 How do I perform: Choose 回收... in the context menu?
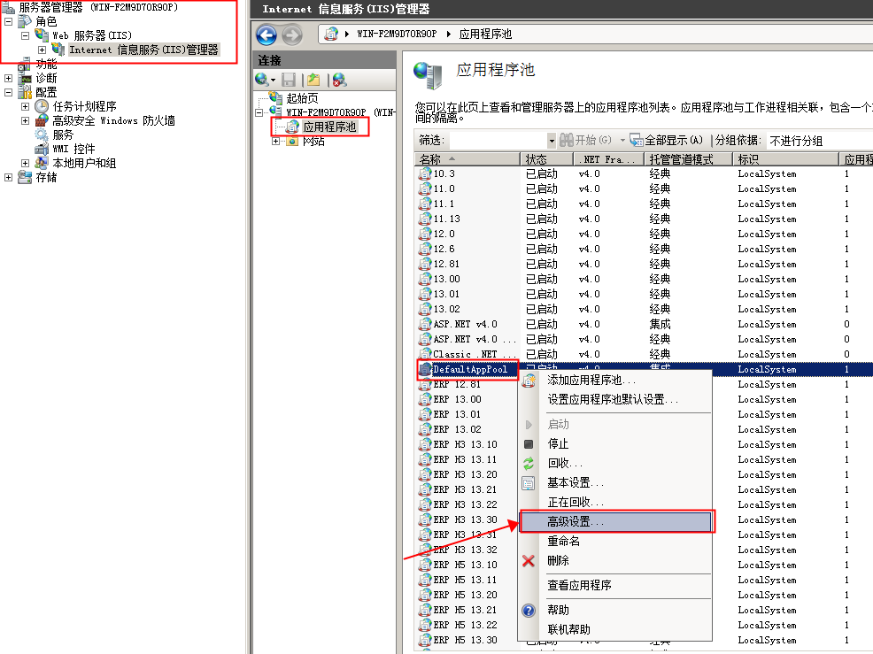565,464
